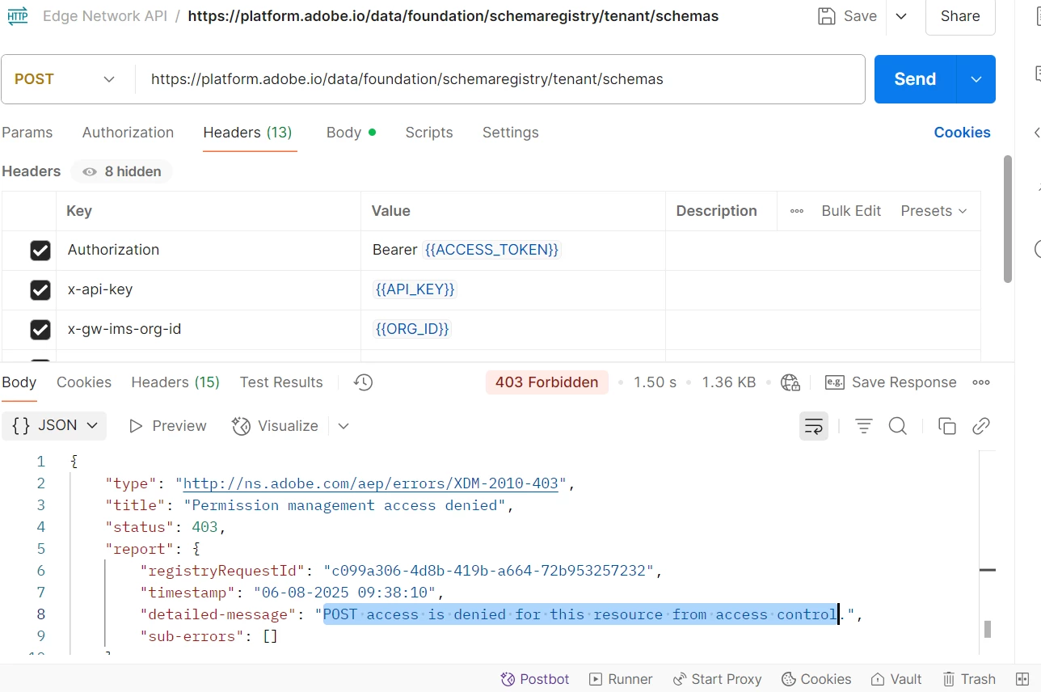Click the Description column header
Viewport: 1041px width, 692px height.
coord(717,211)
